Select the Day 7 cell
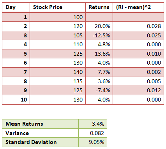Screen dimensions: 166x149 pos(16,72)
